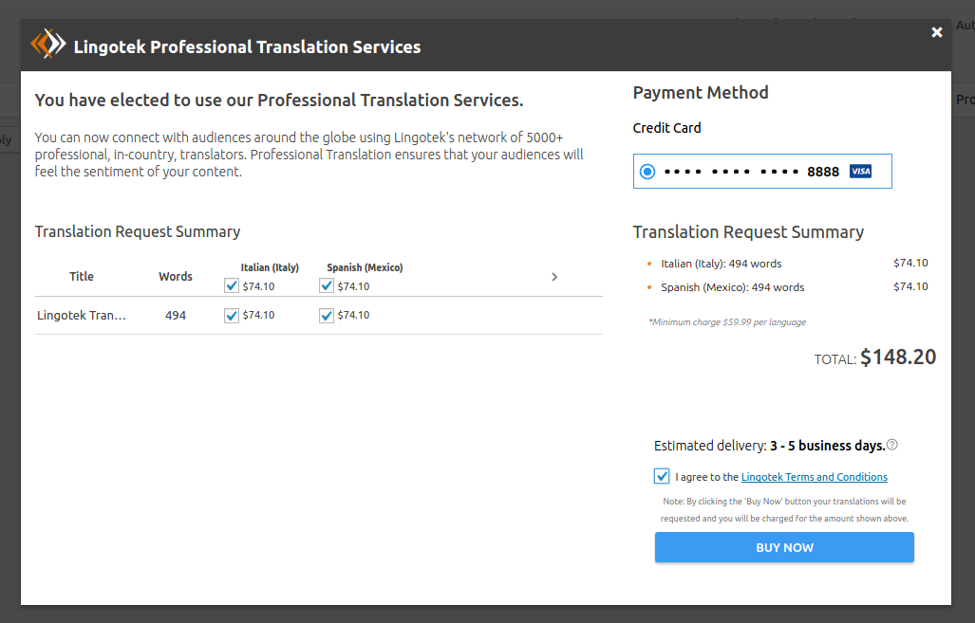
Task: Click the Spanish (Mexico) column label
Action: (x=365, y=267)
